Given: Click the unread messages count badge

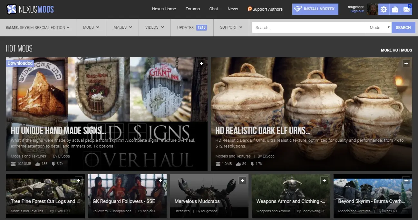Looking at the screenshot, I should (x=410, y=6).
